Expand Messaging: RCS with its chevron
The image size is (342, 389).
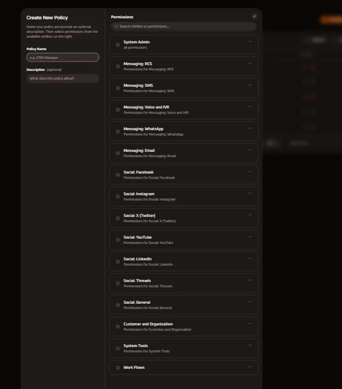coord(250,63)
